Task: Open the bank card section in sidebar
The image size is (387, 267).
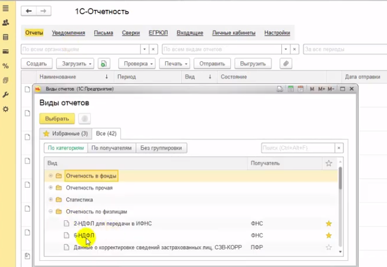Action: [x=6, y=52]
